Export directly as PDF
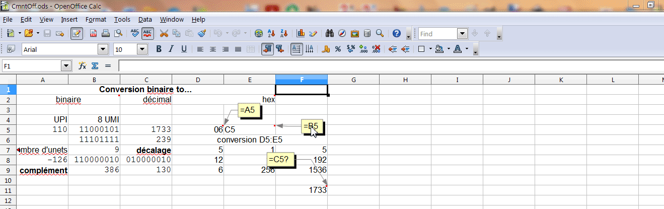This screenshot has height=209, width=664. tap(93, 34)
